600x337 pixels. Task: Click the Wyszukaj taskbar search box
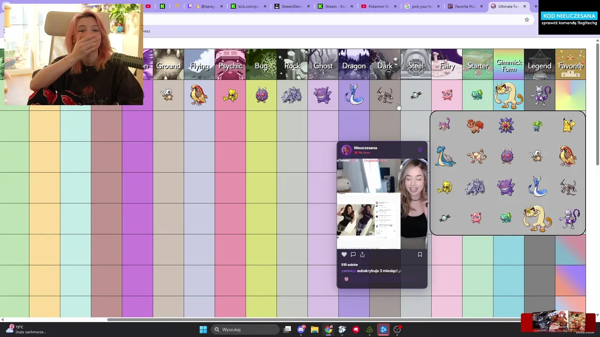tap(244, 330)
